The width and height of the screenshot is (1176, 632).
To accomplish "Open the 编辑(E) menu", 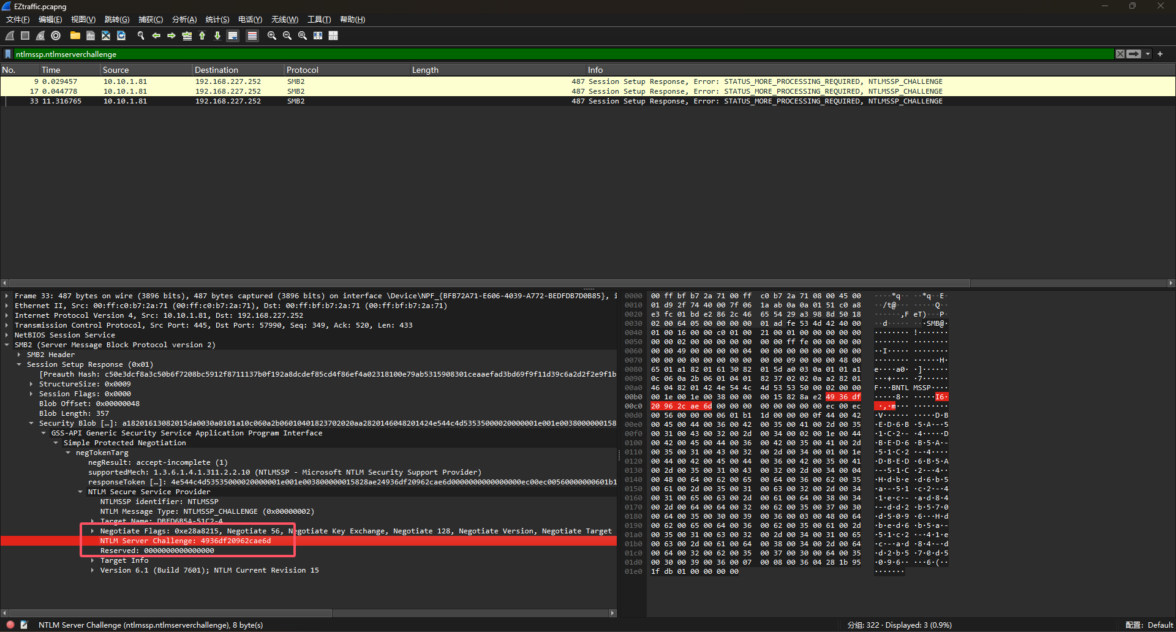I will (50, 20).
